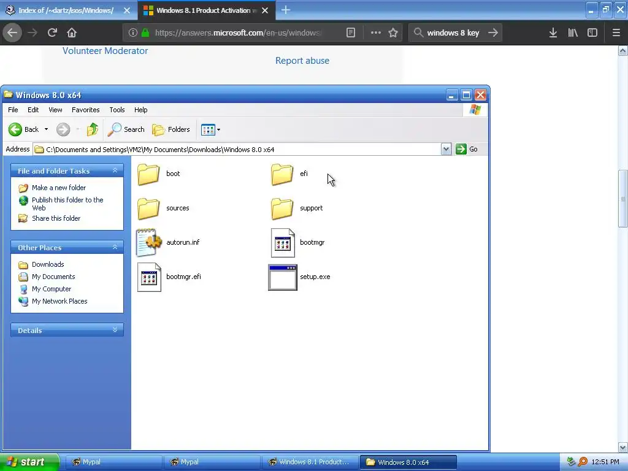Open browser hamburger menu
The width and height of the screenshot is (628, 471).
[x=616, y=33]
